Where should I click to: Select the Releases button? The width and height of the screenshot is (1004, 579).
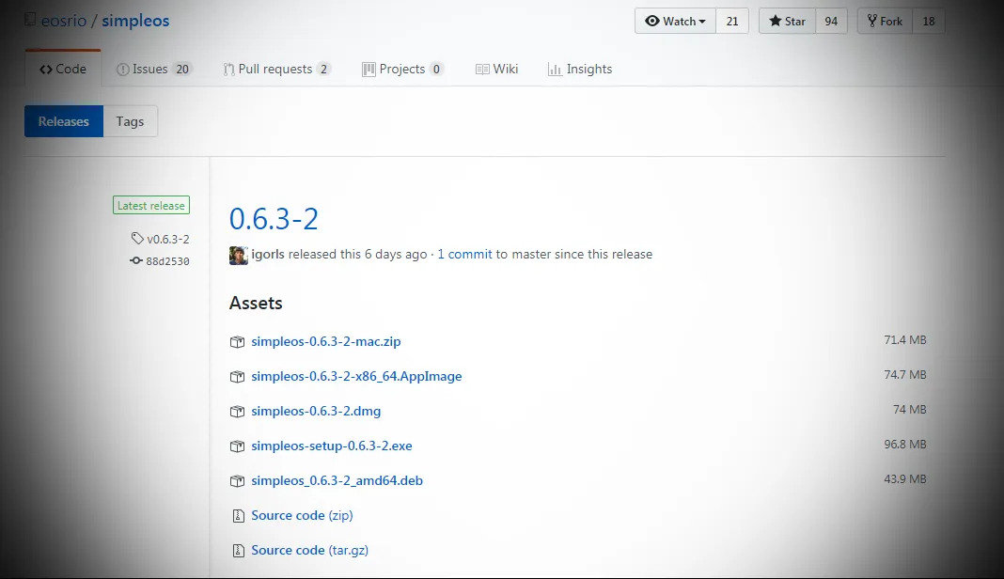click(63, 121)
